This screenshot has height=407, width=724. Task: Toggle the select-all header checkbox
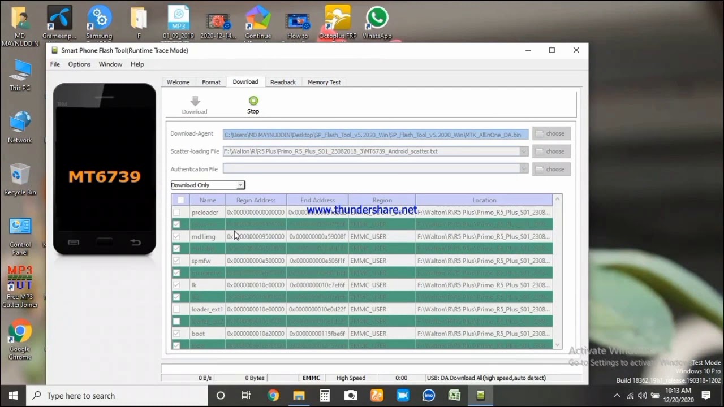(180, 200)
